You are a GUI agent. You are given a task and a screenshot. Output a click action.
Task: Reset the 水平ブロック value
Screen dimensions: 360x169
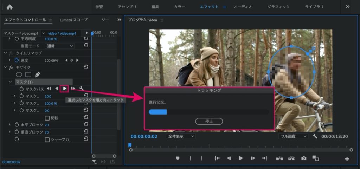tap(86, 124)
